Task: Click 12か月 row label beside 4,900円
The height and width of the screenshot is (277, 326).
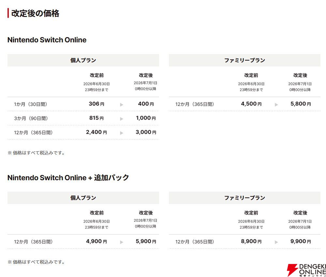Action: click(33, 242)
